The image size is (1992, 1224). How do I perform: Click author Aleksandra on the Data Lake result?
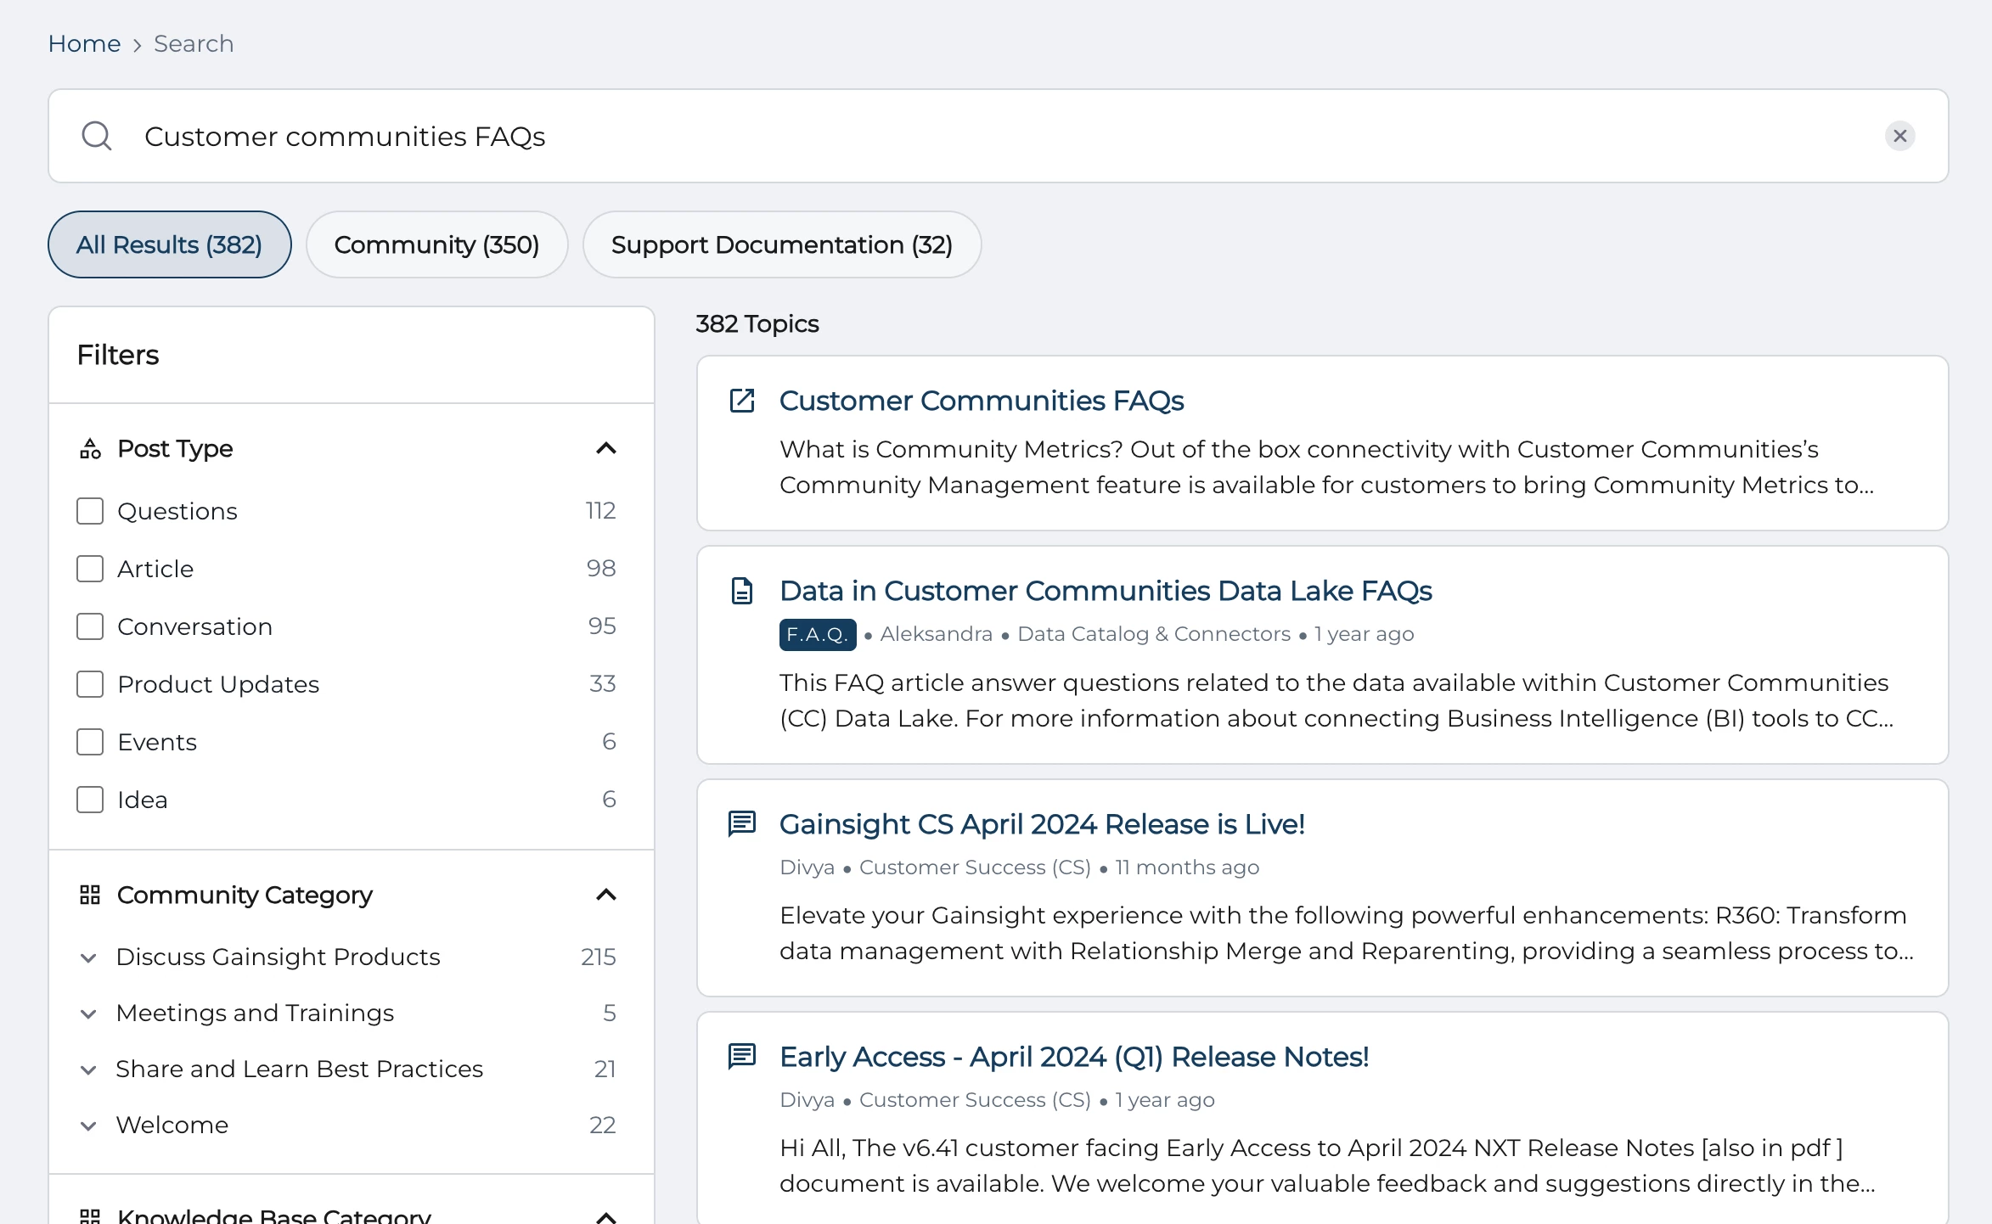[936, 634]
